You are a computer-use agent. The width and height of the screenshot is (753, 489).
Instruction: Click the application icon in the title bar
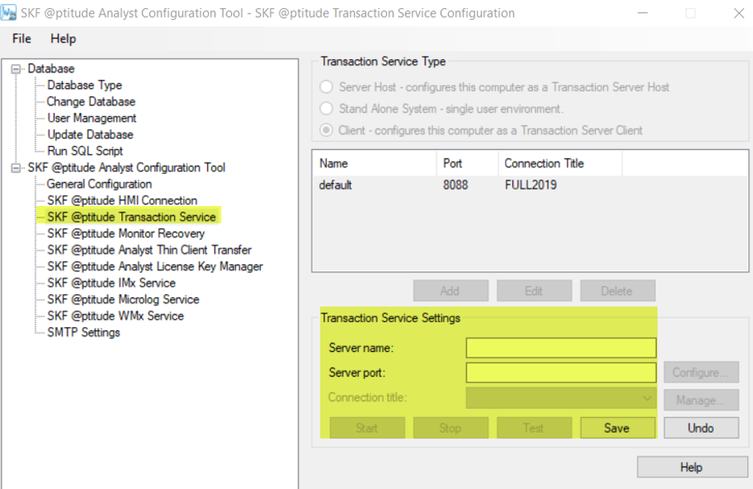pyautogui.click(x=8, y=13)
